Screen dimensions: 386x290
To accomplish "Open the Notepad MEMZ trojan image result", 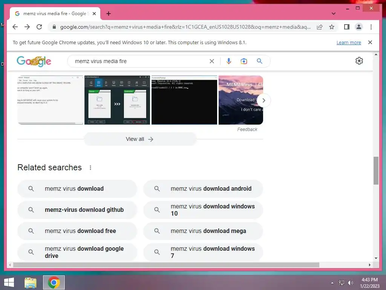I will point(50,100).
